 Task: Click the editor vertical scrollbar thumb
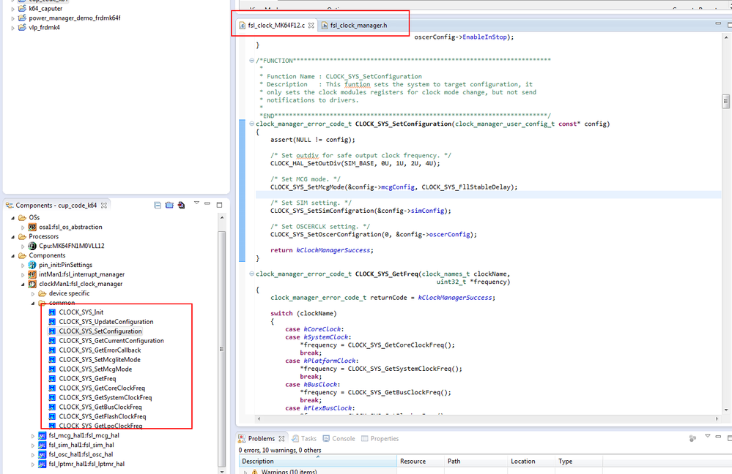coord(725,101)
